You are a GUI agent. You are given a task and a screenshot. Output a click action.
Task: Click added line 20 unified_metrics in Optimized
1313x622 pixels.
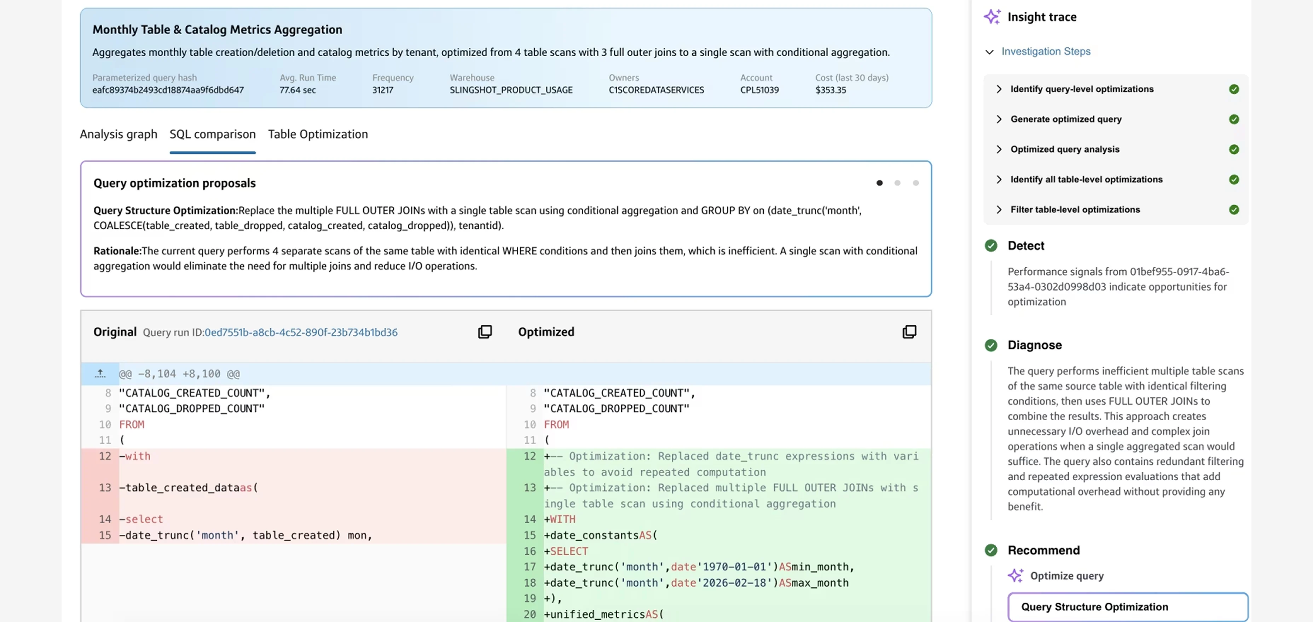pos(719,614)
